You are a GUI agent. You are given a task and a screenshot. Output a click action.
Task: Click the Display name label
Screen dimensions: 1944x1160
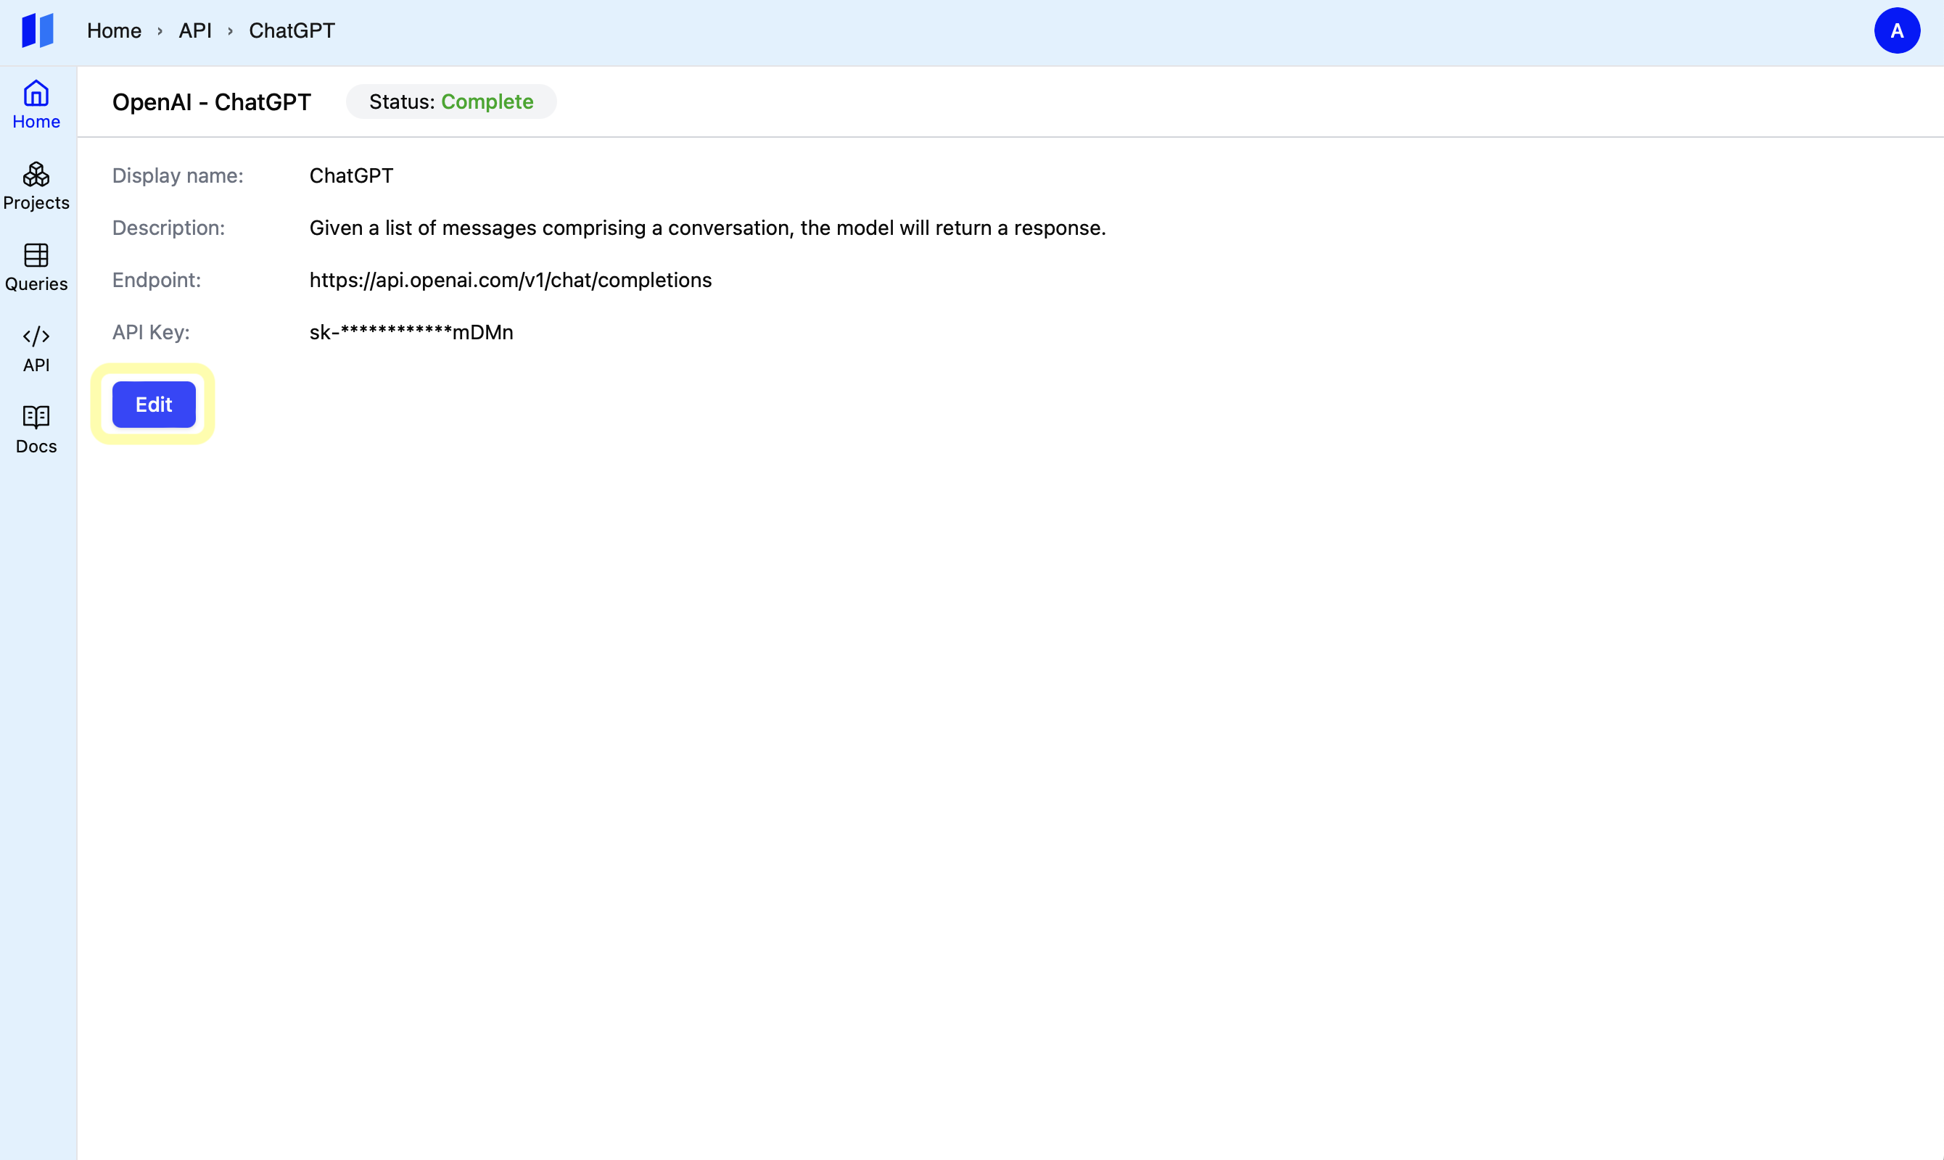178,176
